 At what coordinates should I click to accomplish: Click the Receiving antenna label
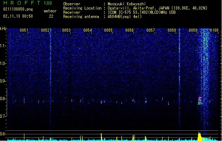point(81,17)
